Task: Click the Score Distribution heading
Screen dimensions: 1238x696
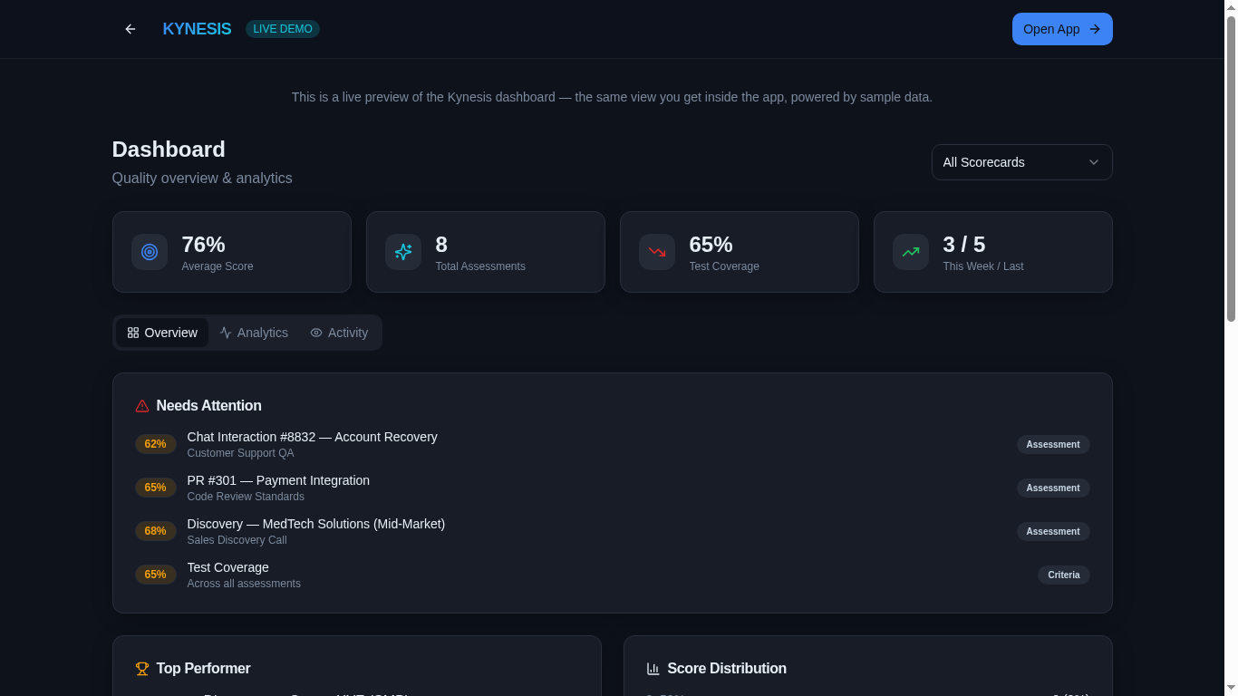Action: tap(727, 669)
